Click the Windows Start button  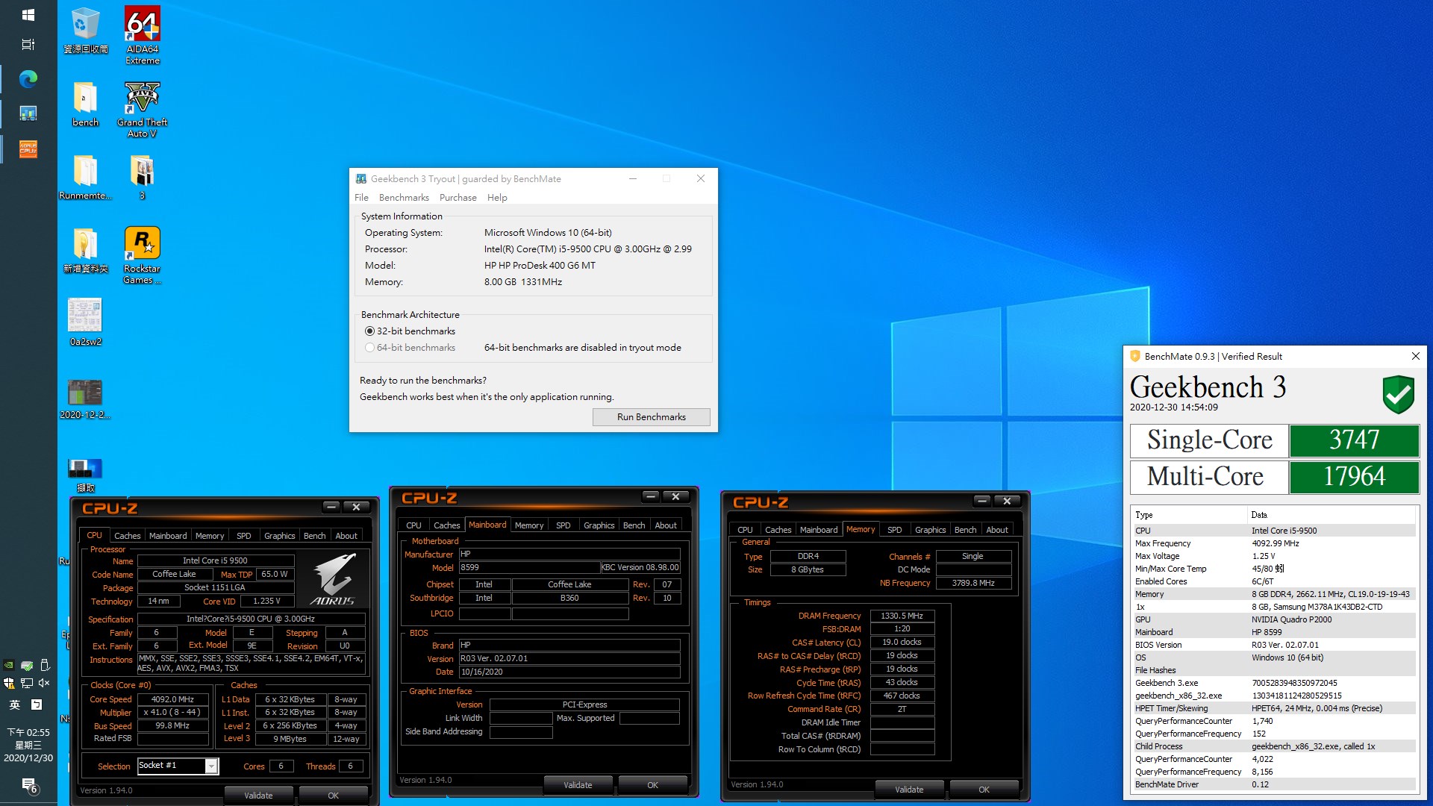pos(28,14)
